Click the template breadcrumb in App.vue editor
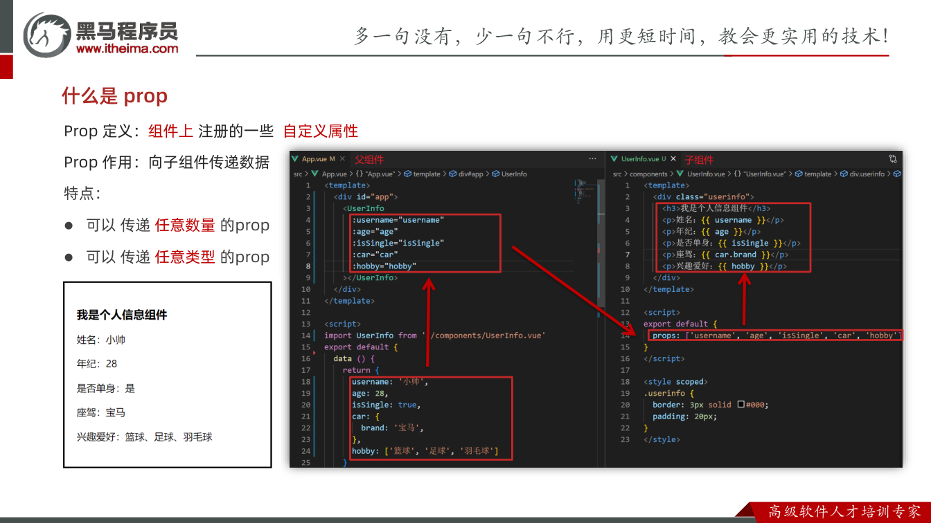931x523 pixels. (422, 174)
